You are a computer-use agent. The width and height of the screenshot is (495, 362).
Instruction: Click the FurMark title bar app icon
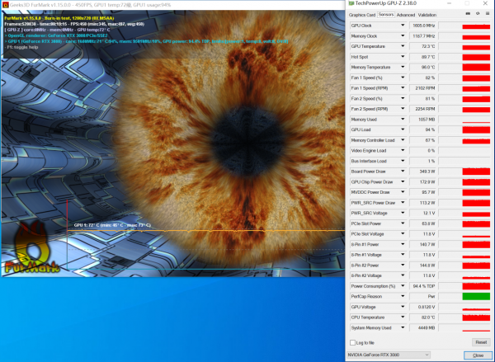coord(5,4)
